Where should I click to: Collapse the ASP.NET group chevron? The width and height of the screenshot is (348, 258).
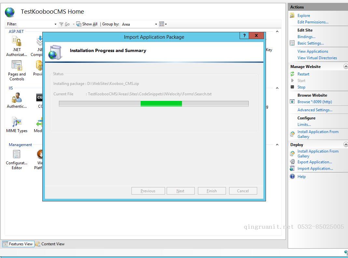tap(277, 32)
